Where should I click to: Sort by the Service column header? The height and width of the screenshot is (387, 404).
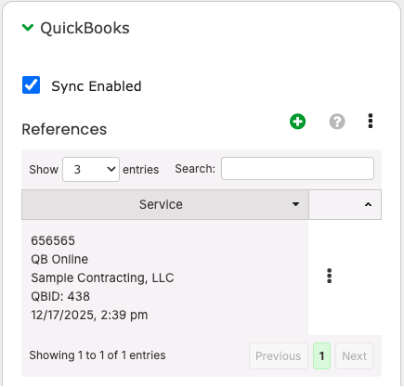tap(165, 204)
